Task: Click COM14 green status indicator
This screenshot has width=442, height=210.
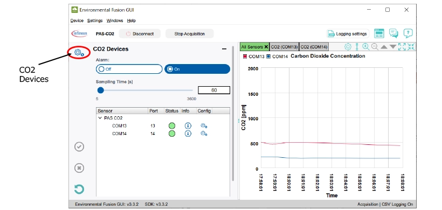Action: (x=171, y=134)
